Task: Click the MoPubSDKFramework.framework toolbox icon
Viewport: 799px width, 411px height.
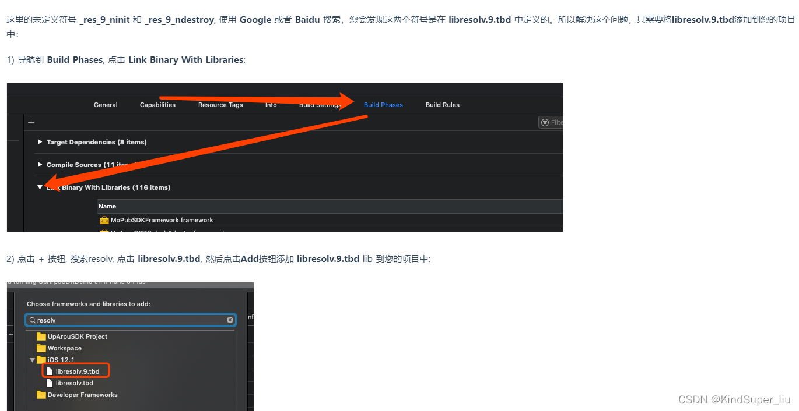Action: [104, 220]
